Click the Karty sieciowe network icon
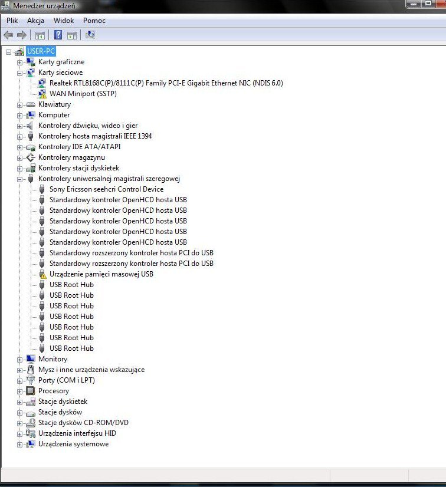 [x=31, y=73]
